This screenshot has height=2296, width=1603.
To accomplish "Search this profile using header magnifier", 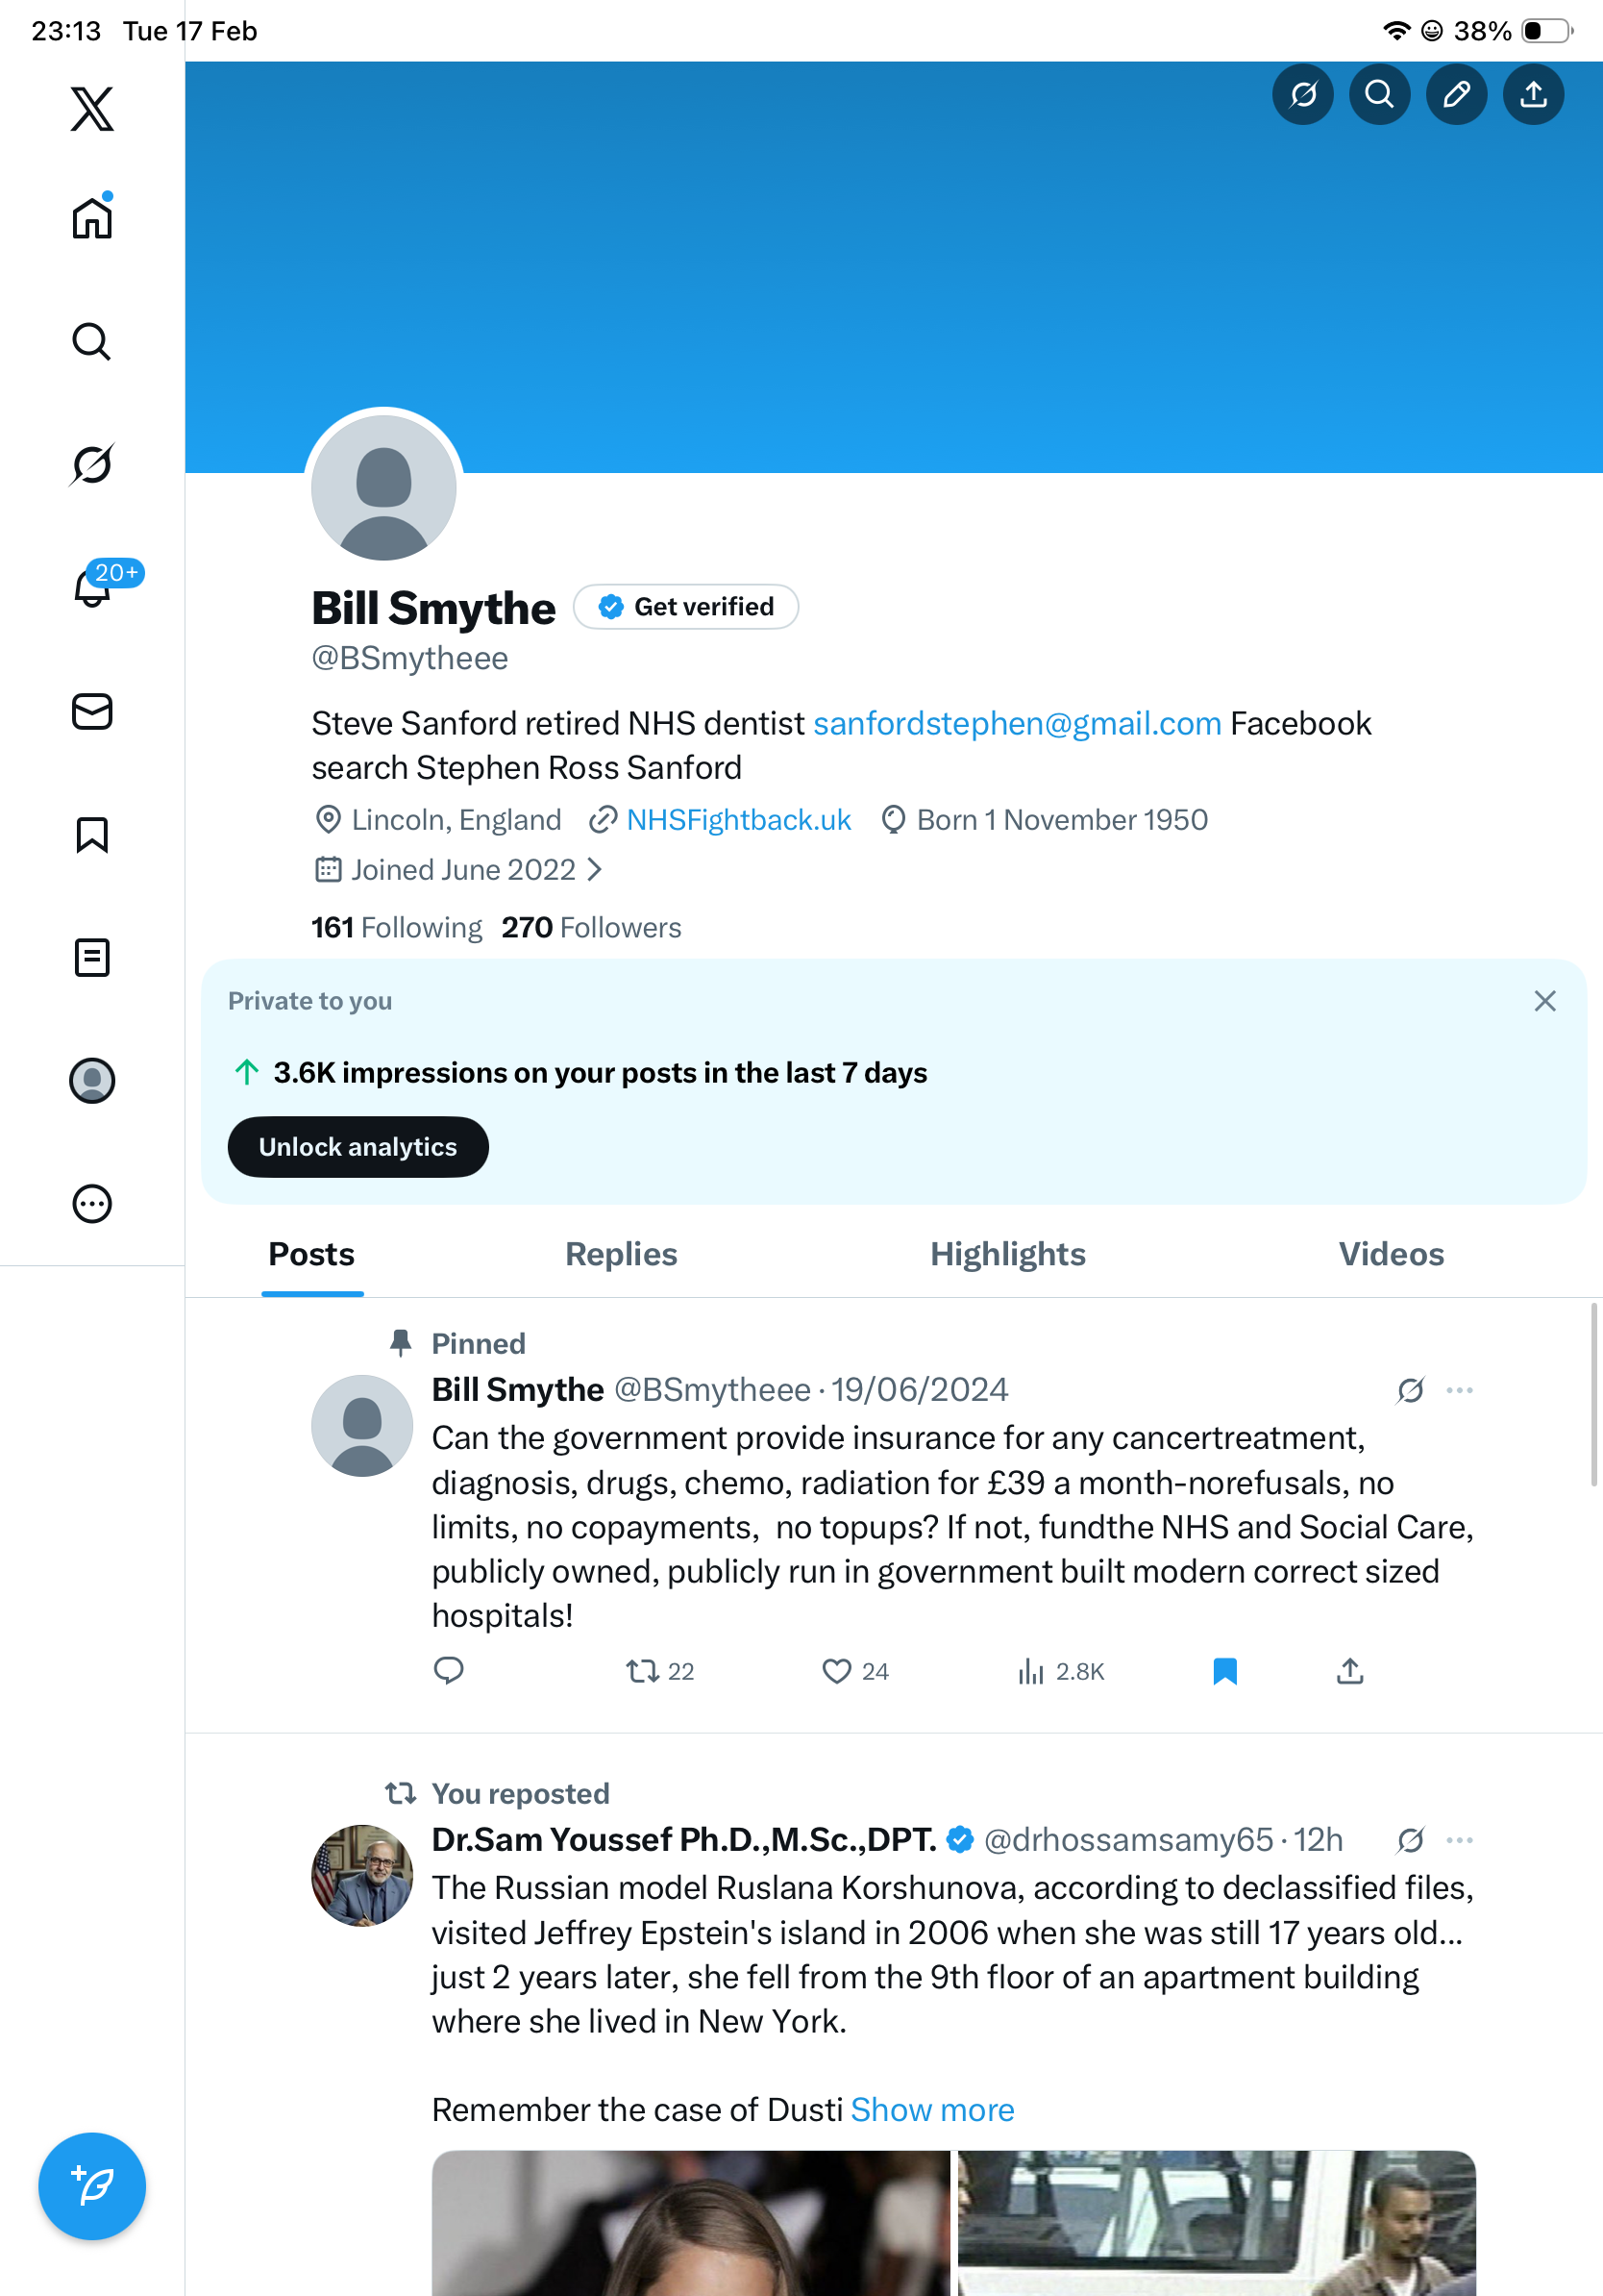I will click(x=1379, y=94).
